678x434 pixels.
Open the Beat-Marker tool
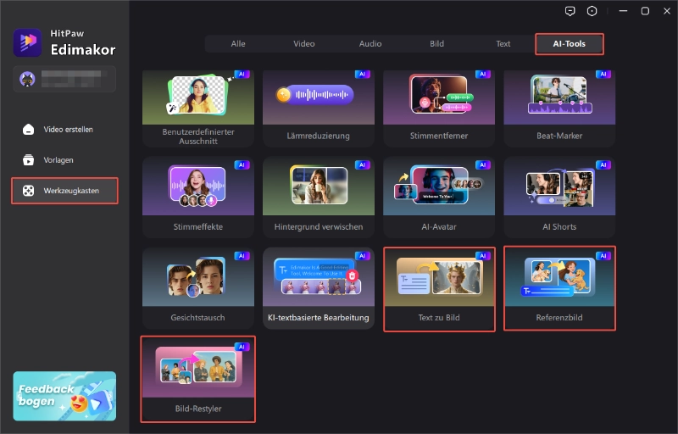click(559, 108)
